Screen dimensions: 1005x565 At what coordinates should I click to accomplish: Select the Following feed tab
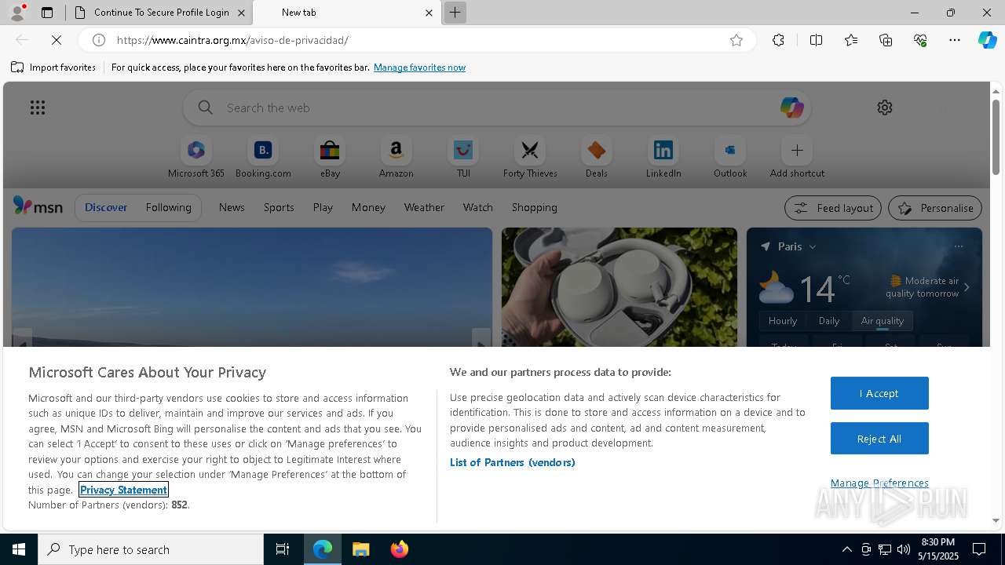pos(168,207)
